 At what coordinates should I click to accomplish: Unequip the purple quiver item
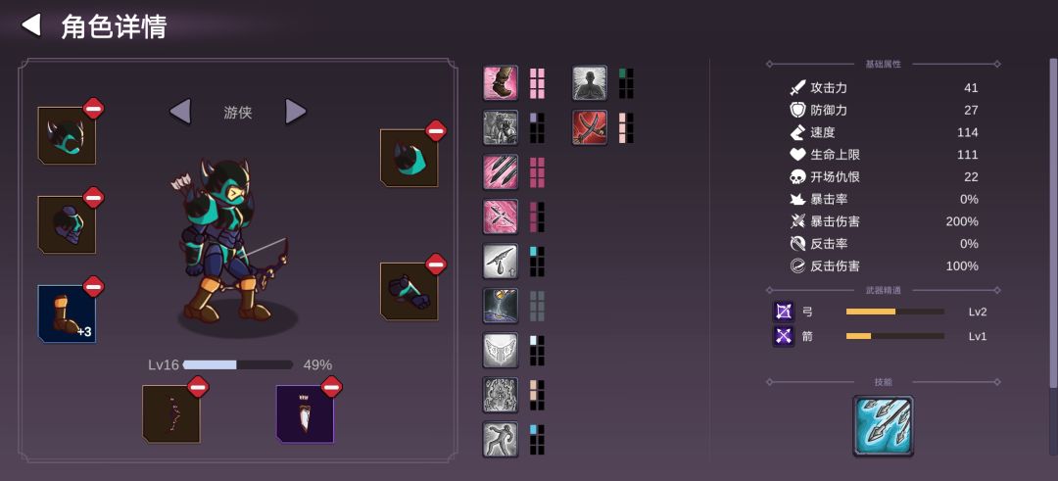pyautogui.click(x=331, y=387)
